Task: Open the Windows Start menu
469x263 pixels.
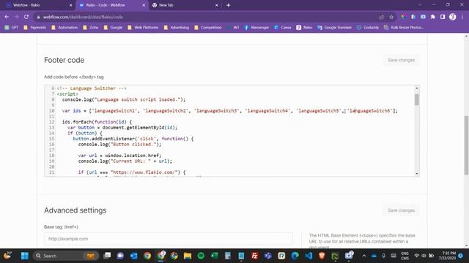Action: point(24,256)
